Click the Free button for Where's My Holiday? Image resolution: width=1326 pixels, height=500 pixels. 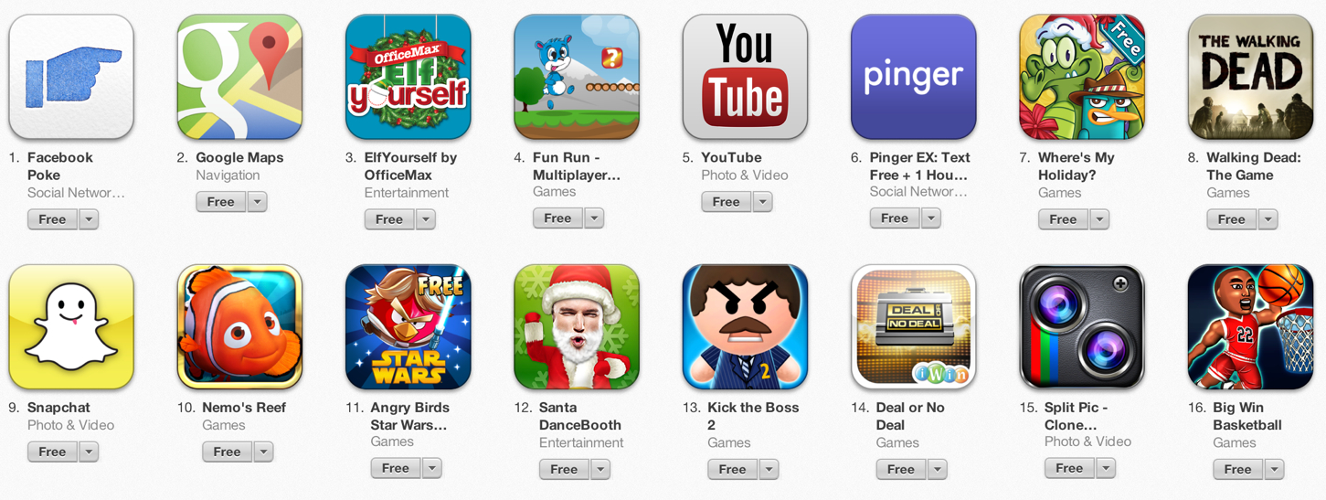tap(1063, 219)
